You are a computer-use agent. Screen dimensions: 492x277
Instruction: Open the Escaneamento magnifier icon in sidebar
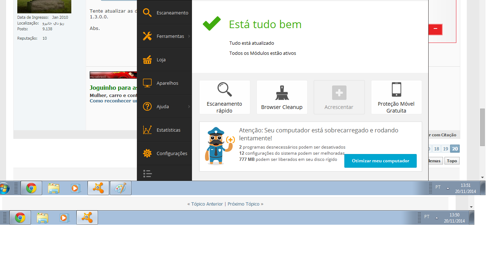pos(147,13)
